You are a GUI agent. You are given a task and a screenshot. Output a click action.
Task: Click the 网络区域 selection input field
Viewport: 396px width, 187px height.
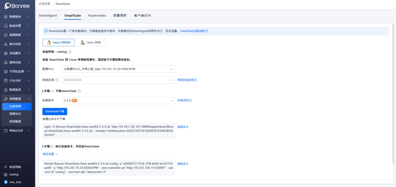[x=118, y=79]
